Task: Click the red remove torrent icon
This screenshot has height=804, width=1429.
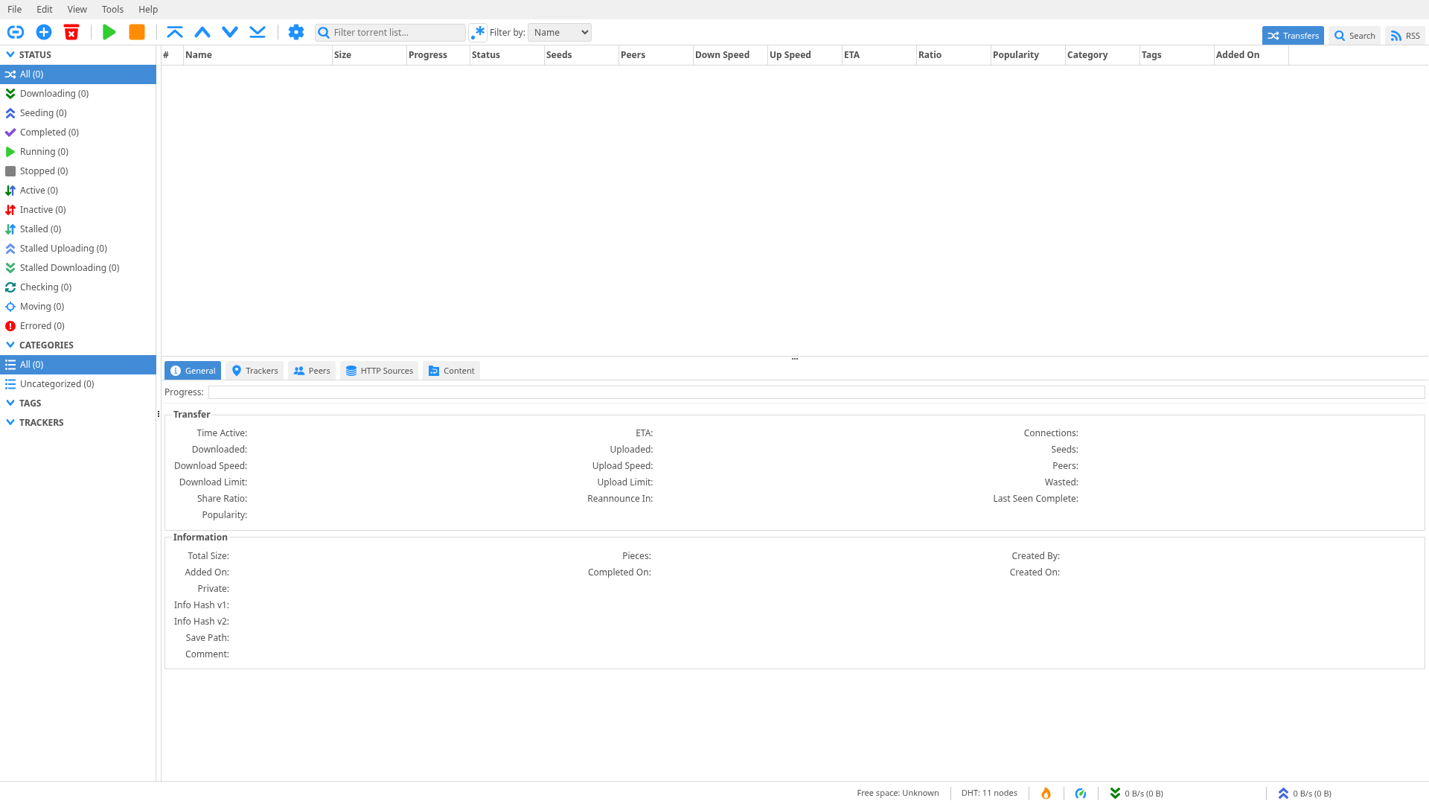Action: click(x=71, y=32)
